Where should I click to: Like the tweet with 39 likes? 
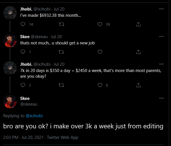(x=100, y=24)
